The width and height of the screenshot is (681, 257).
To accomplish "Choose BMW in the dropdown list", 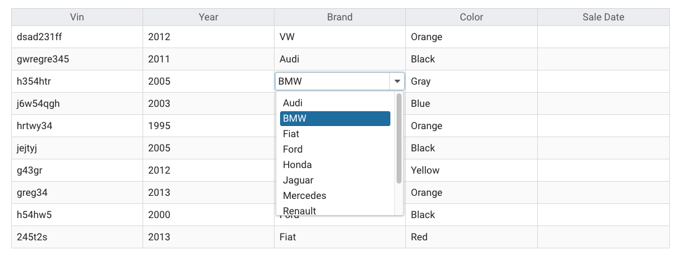I will (x=335, y=119).
